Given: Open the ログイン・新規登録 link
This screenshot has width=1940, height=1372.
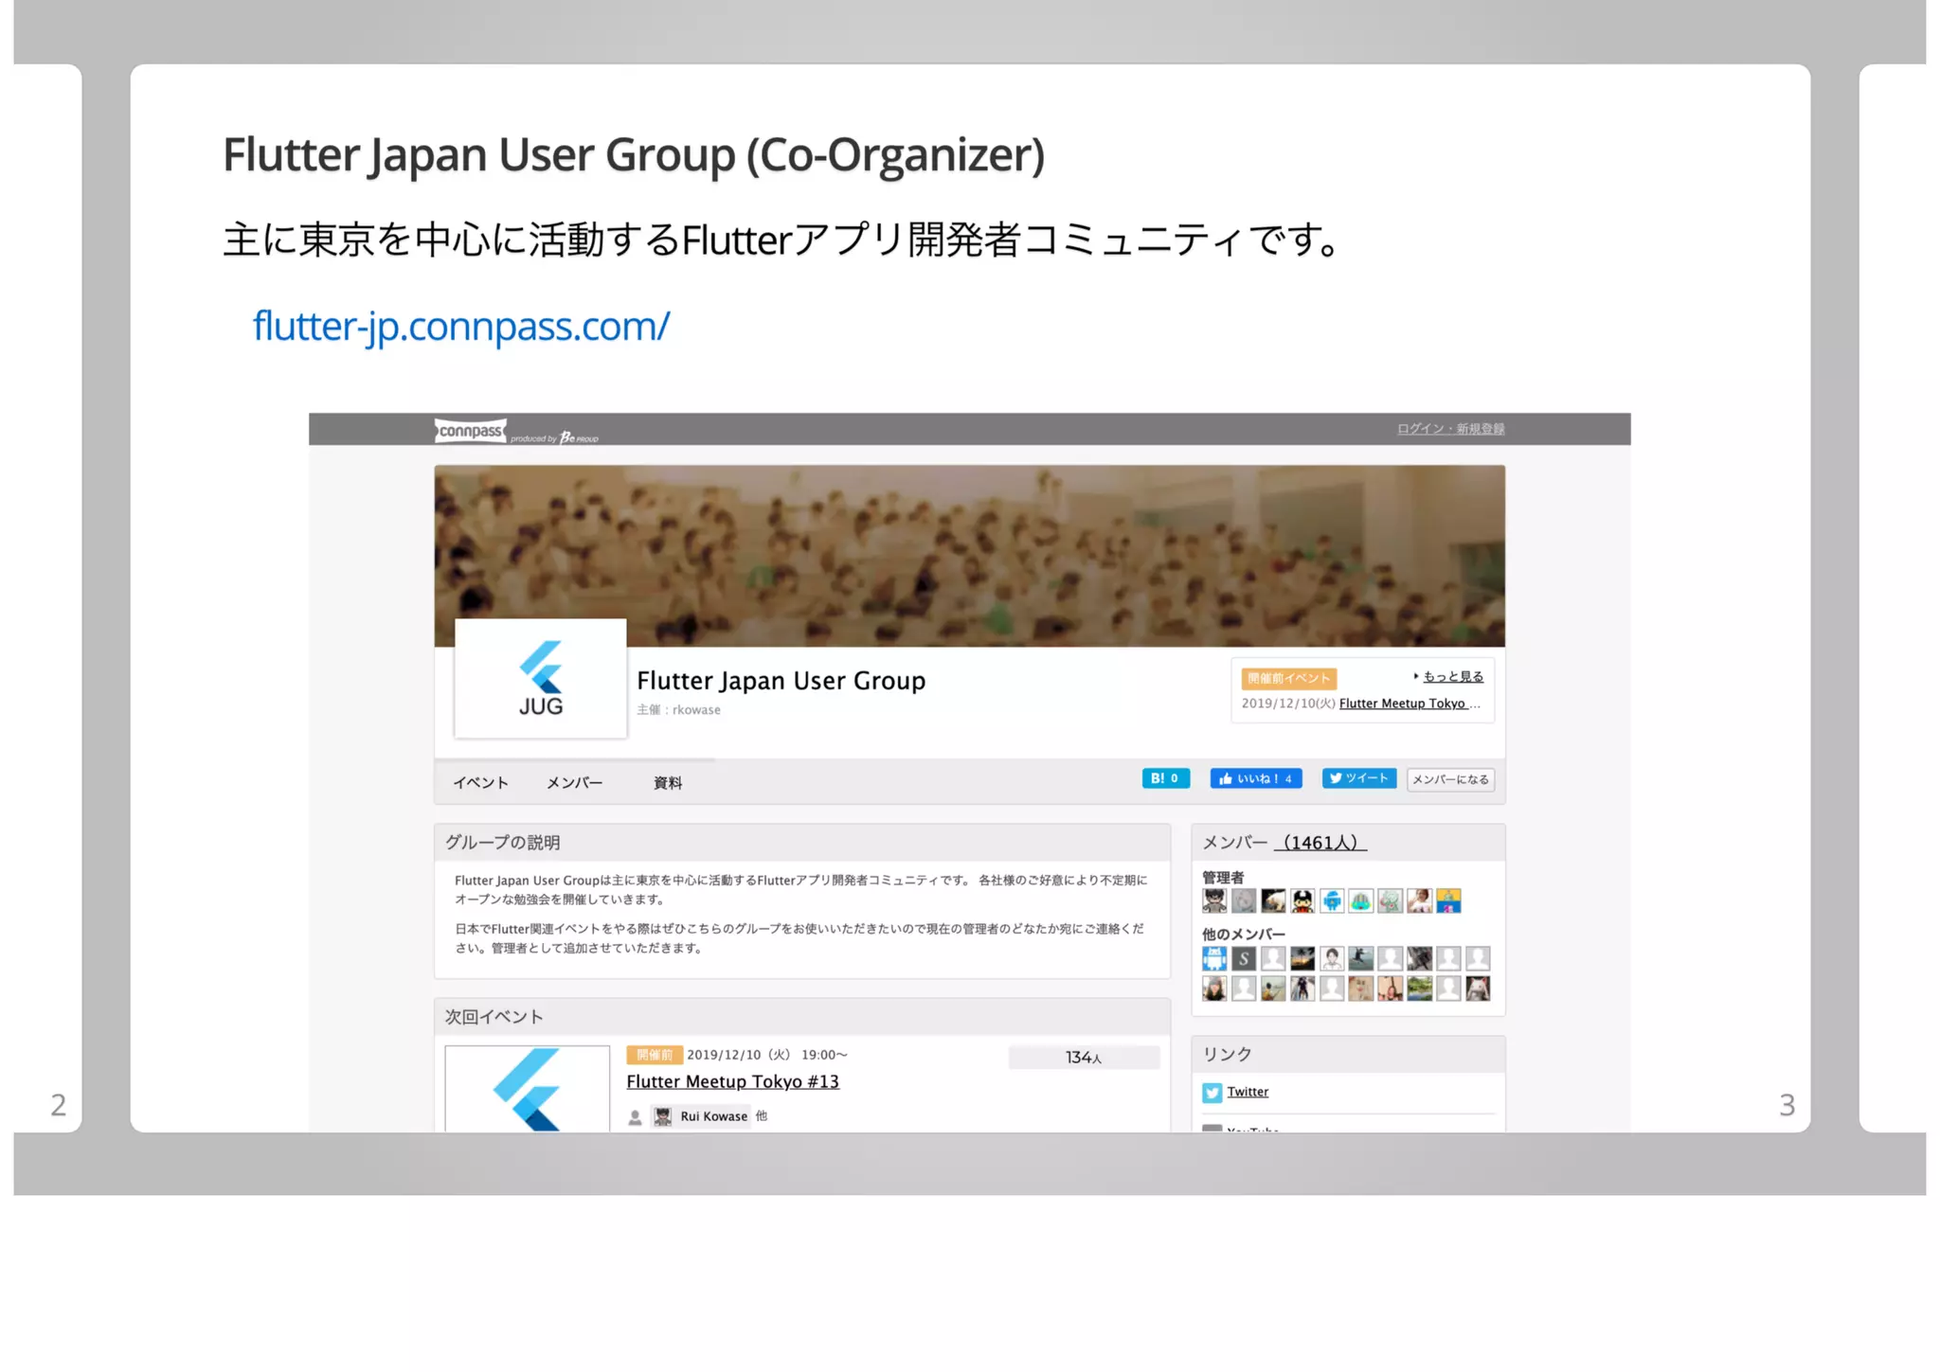Looking at the screenshot, I should click(x=1450, y=429).
